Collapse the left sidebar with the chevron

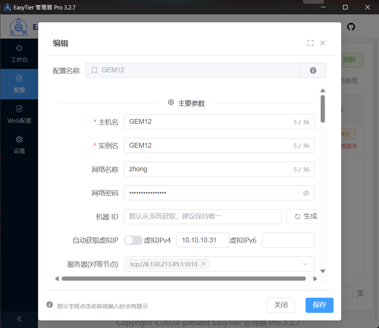click(x=19, y=319)
